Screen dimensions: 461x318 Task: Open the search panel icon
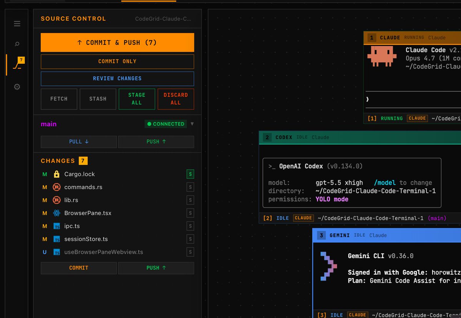tap(17, 44)
